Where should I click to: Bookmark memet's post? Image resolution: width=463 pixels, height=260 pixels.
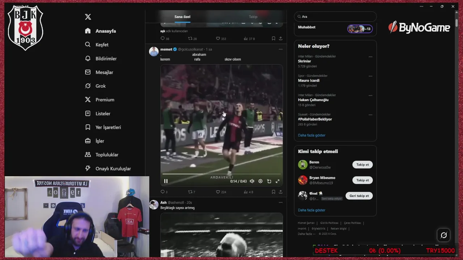pos(273,192)
